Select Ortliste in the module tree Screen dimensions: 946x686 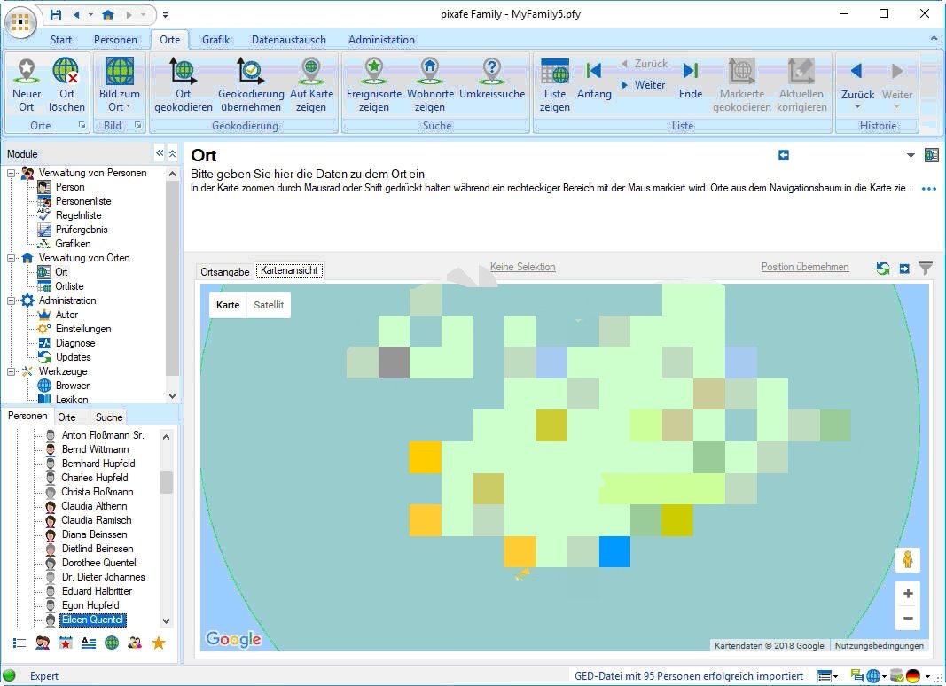[x=69, y=286]
